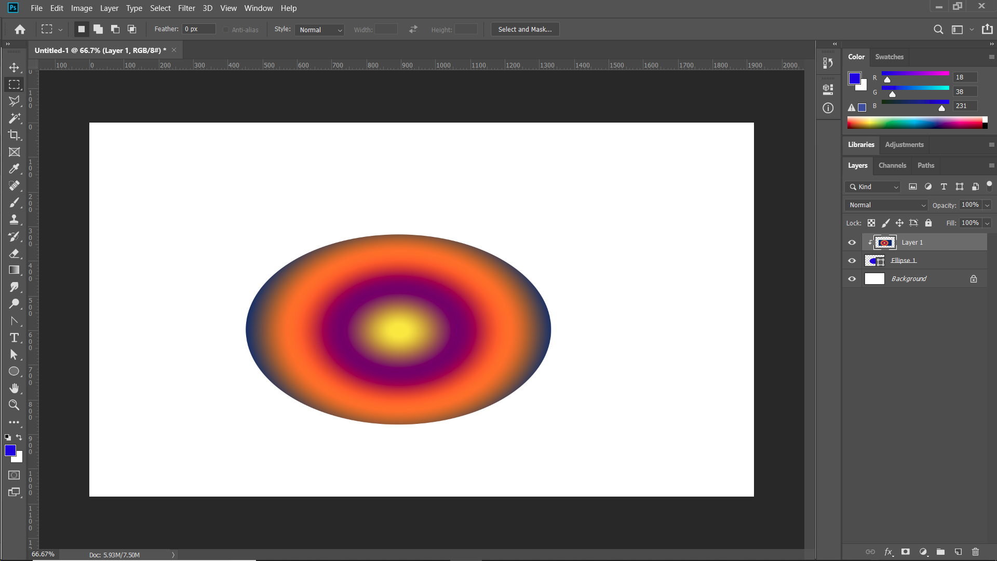Select the Ellipse shape tool
997x561 pixels.
[14, 371]
